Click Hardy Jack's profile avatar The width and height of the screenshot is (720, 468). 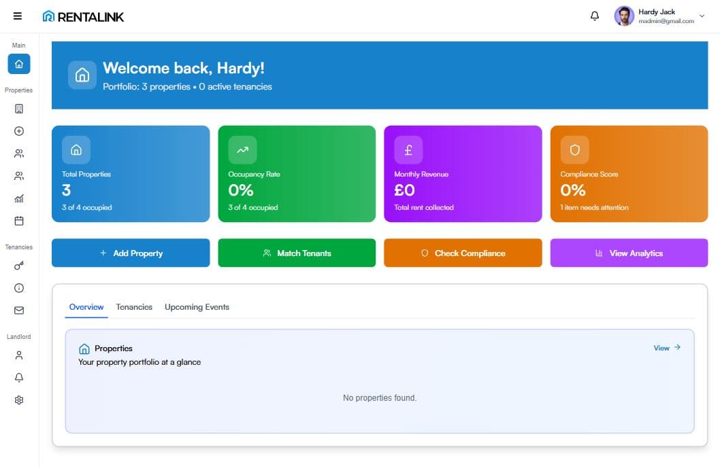pyautogui.click(x=624, y=16)
